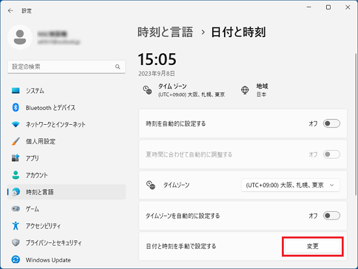Open ゲーム category
This screenshot has width=358, height=269.
pyautogui.click(x=66, y=209)
